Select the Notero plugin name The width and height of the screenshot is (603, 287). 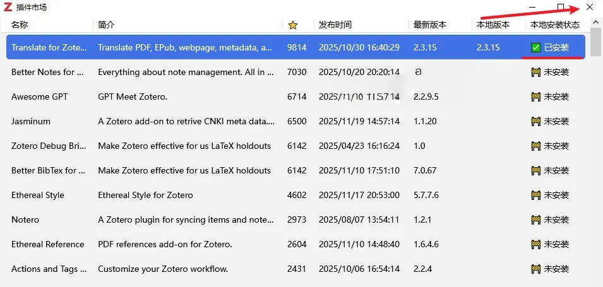pos(25,220)
